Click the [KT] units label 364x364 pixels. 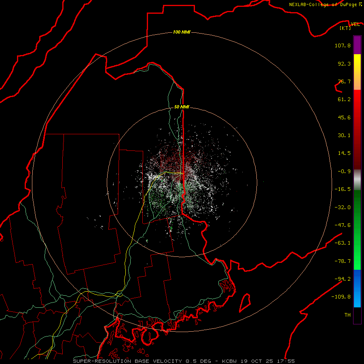345,28
